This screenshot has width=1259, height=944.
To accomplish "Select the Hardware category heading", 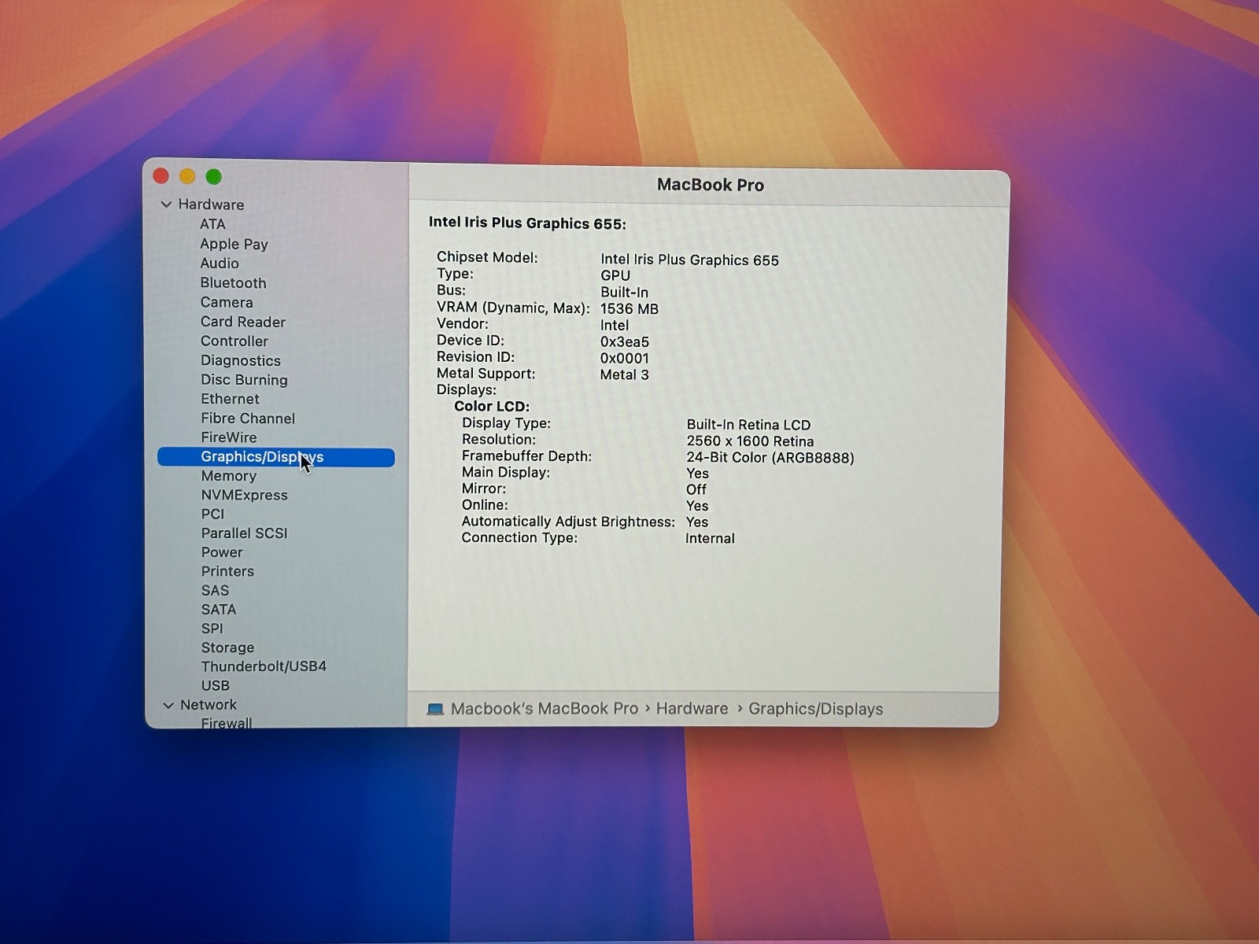I will tap(211, 205).
